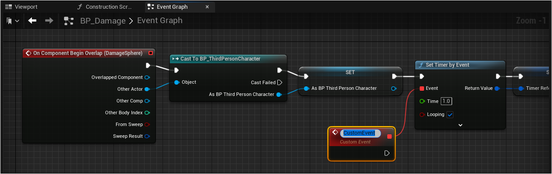Click the As BP Third Person Character output pin on Cast node
The height and width of the screenshot is (174, 552).
[x=279, y=95]
